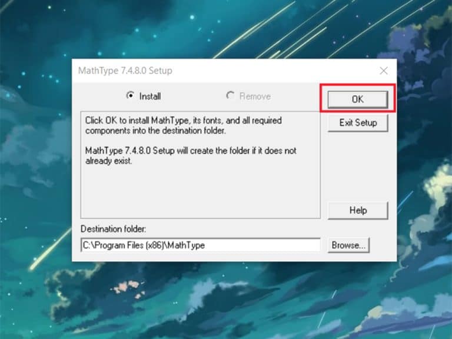Close the MathType Setup dialog with X
Screen dimensions: 452x339
pyautogui.click(x=383, y=71)
